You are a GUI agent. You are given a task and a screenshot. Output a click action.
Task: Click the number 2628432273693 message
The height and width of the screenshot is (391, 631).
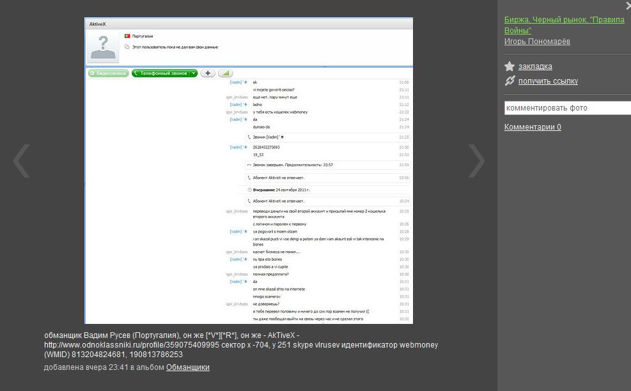(x=266, y=147)
